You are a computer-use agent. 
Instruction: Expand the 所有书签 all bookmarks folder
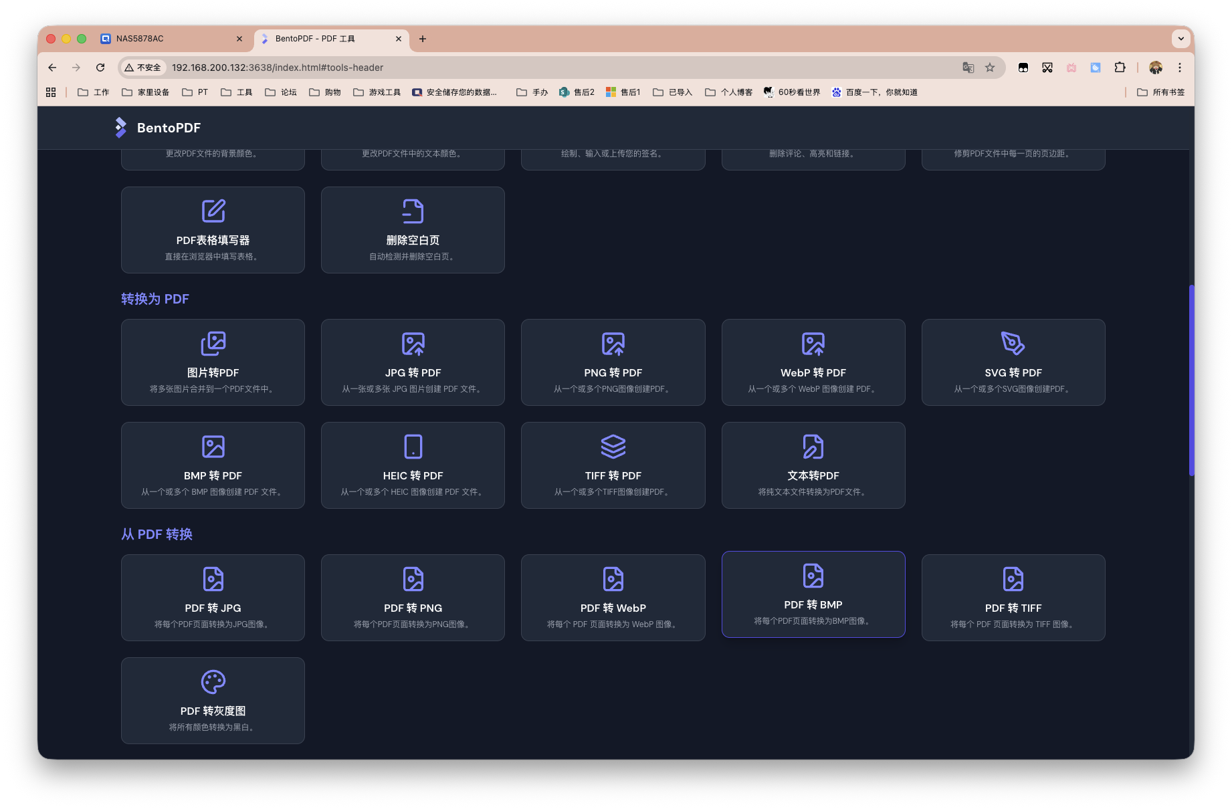1161,92
